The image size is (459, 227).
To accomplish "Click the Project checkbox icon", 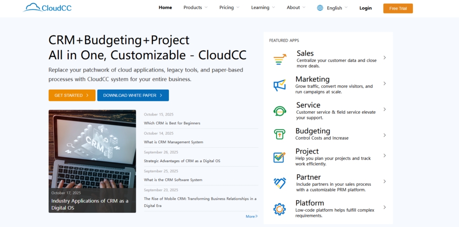I will point(280,157).
